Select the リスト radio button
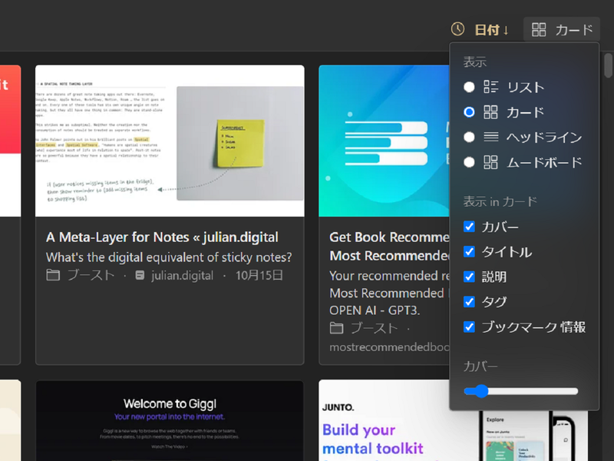 tap(470, 87)
